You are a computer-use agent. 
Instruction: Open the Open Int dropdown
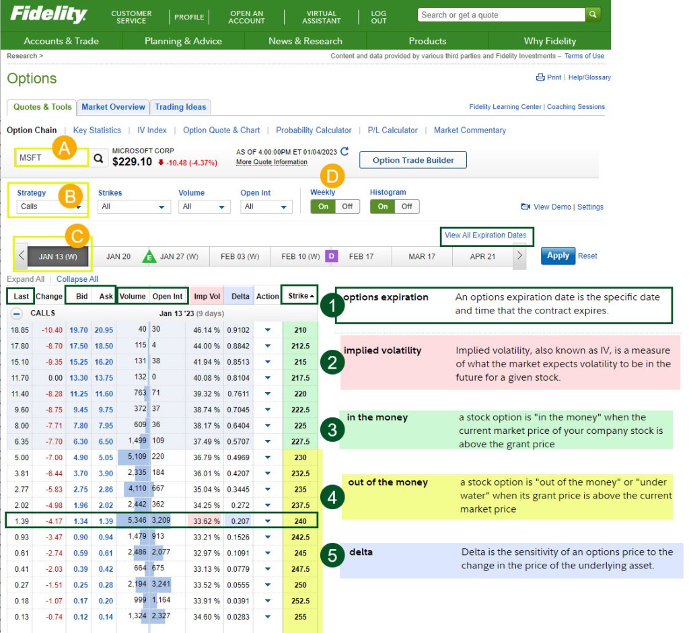[x=264, y=207]
